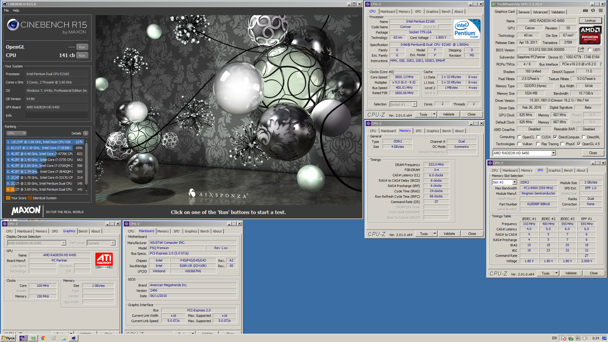Toggle the Ray Tracing checkbox

click(538, 144)
